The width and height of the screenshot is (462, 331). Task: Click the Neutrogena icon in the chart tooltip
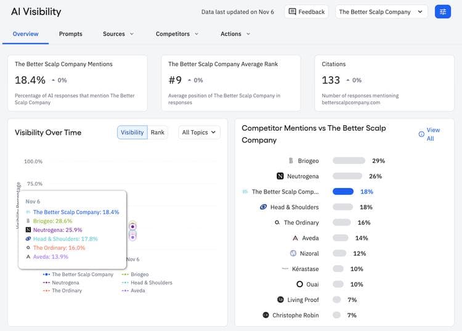[28, 230]
